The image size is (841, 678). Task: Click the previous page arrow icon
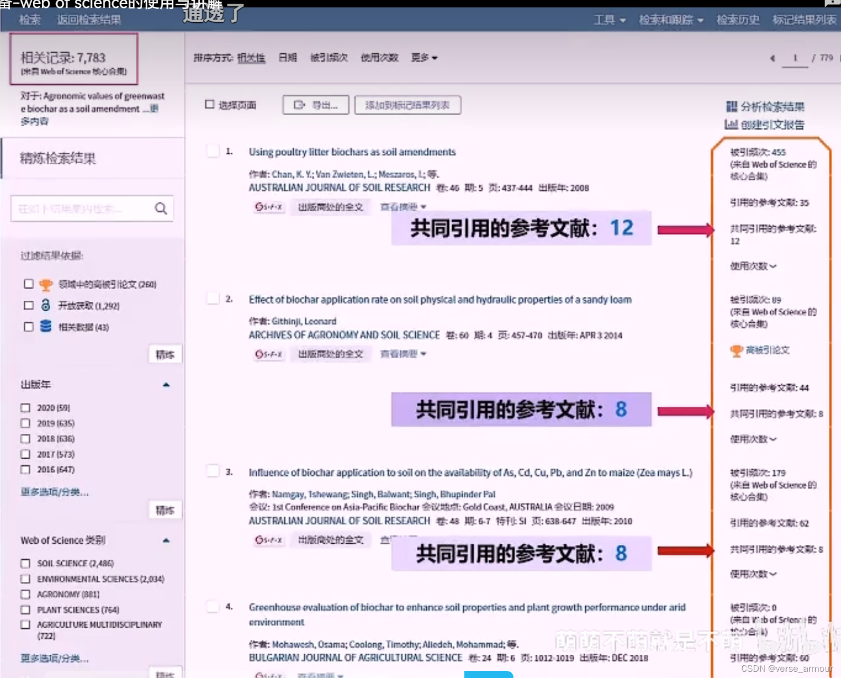(772, 58)
